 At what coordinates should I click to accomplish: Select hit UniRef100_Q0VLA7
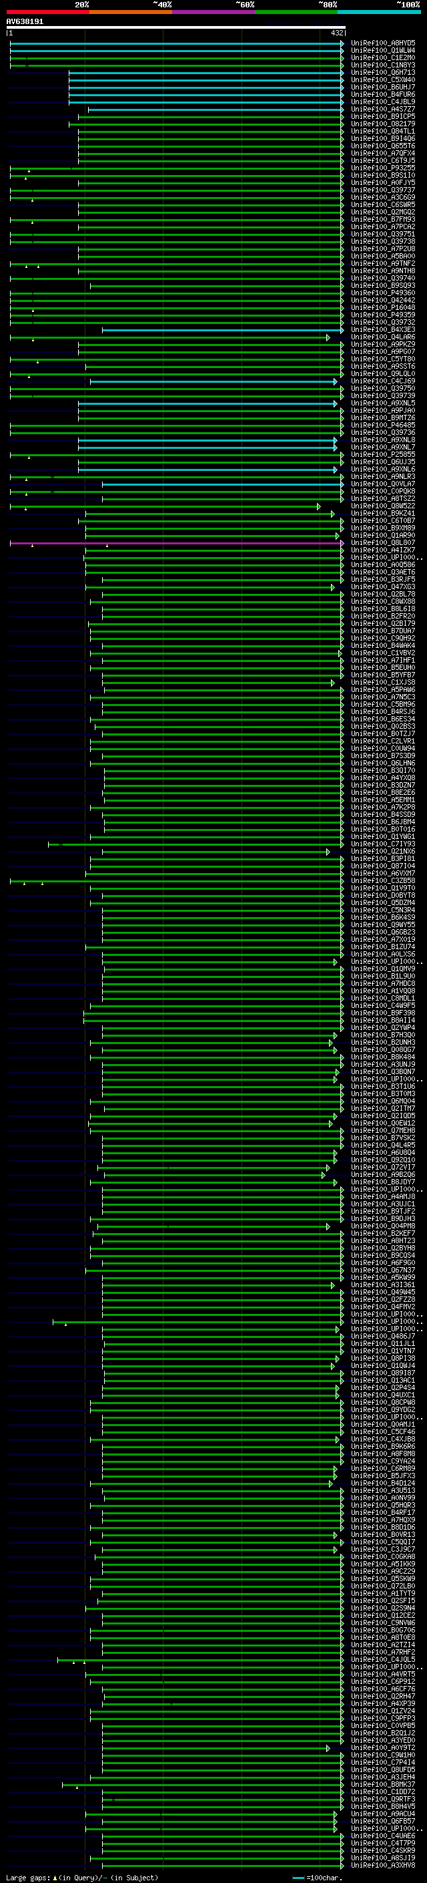pyautogui.click(x=383, y=484)
